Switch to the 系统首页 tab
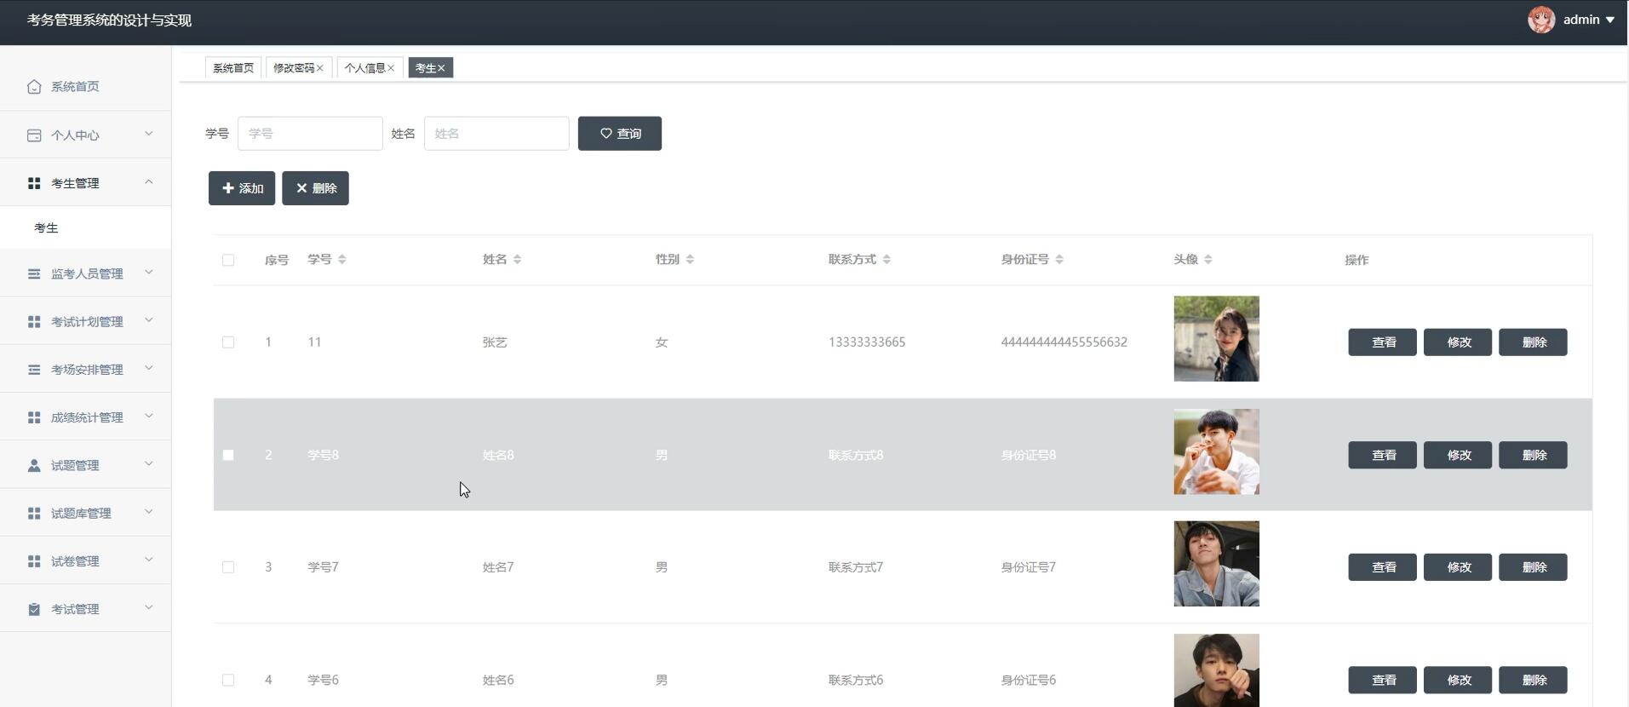The height and width of the screenshot is (707, 1629). 233,68
